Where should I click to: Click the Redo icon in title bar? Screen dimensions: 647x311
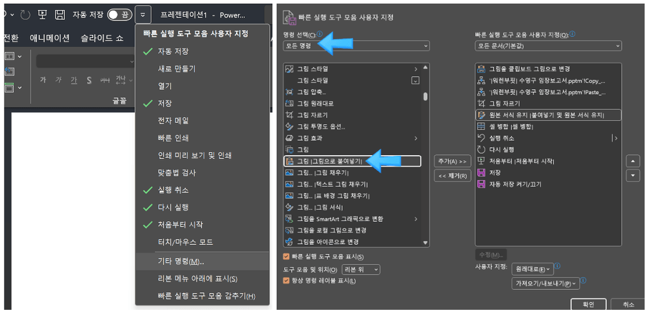(25, 15)
